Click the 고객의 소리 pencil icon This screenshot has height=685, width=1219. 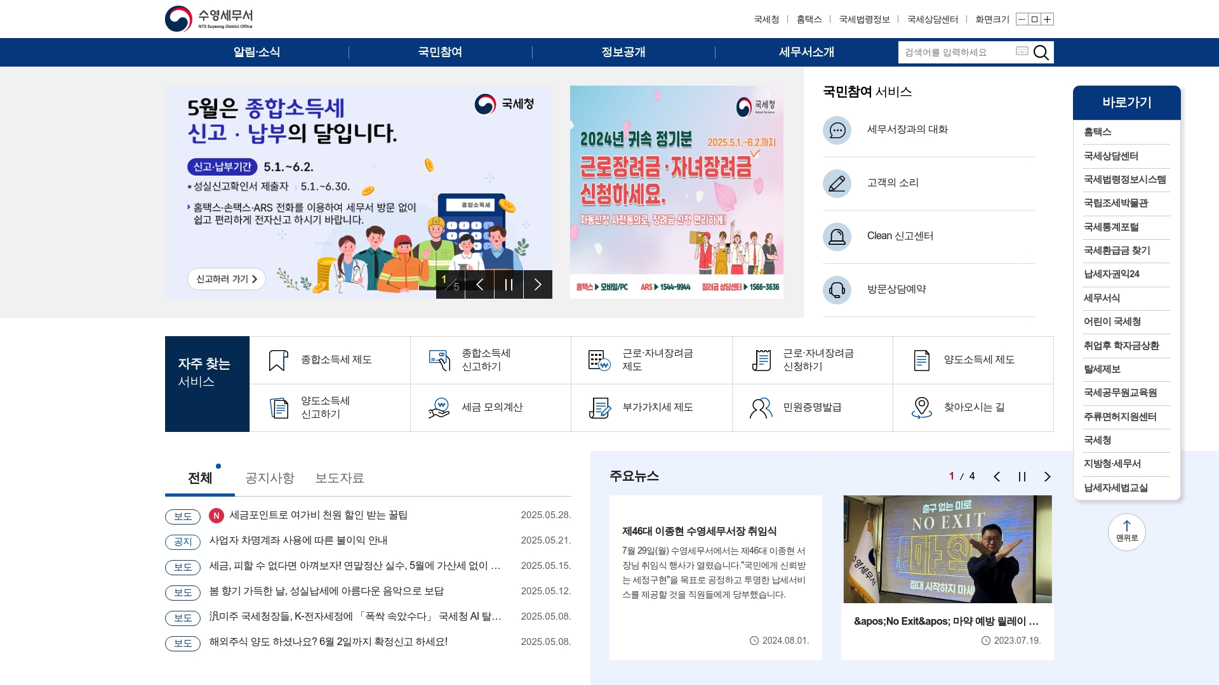click(837, 183)
